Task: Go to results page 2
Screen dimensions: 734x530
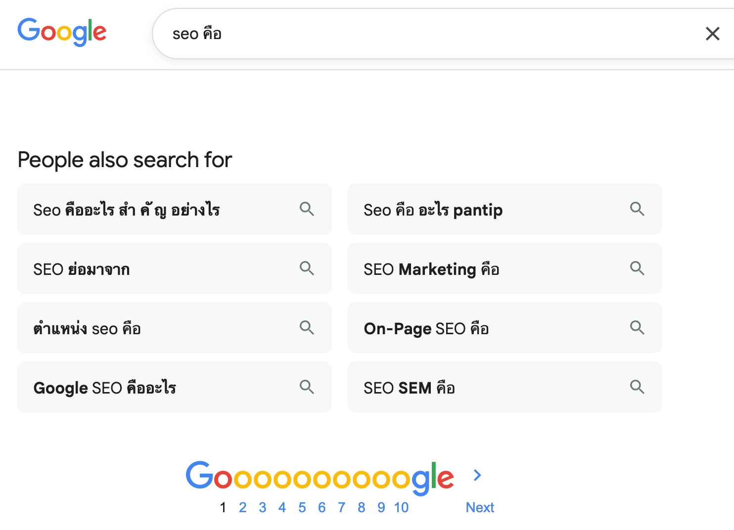Action: (x=243, y=507)
